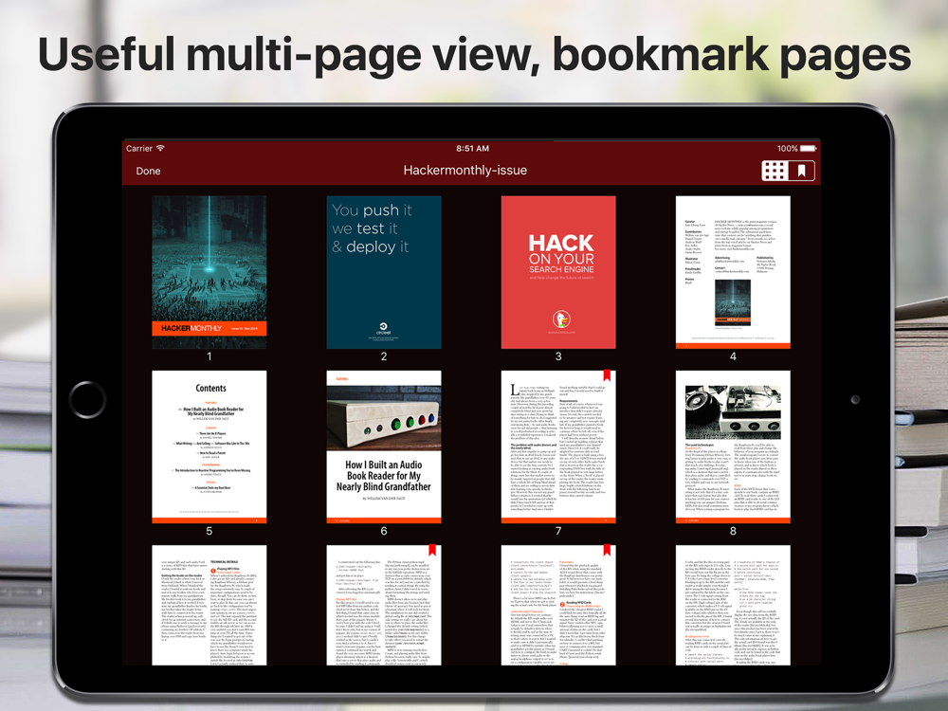The image size is (948, 711).
Task: Open page 6 Audio Book Reader thumbnail
Action: tap(384, 447)
